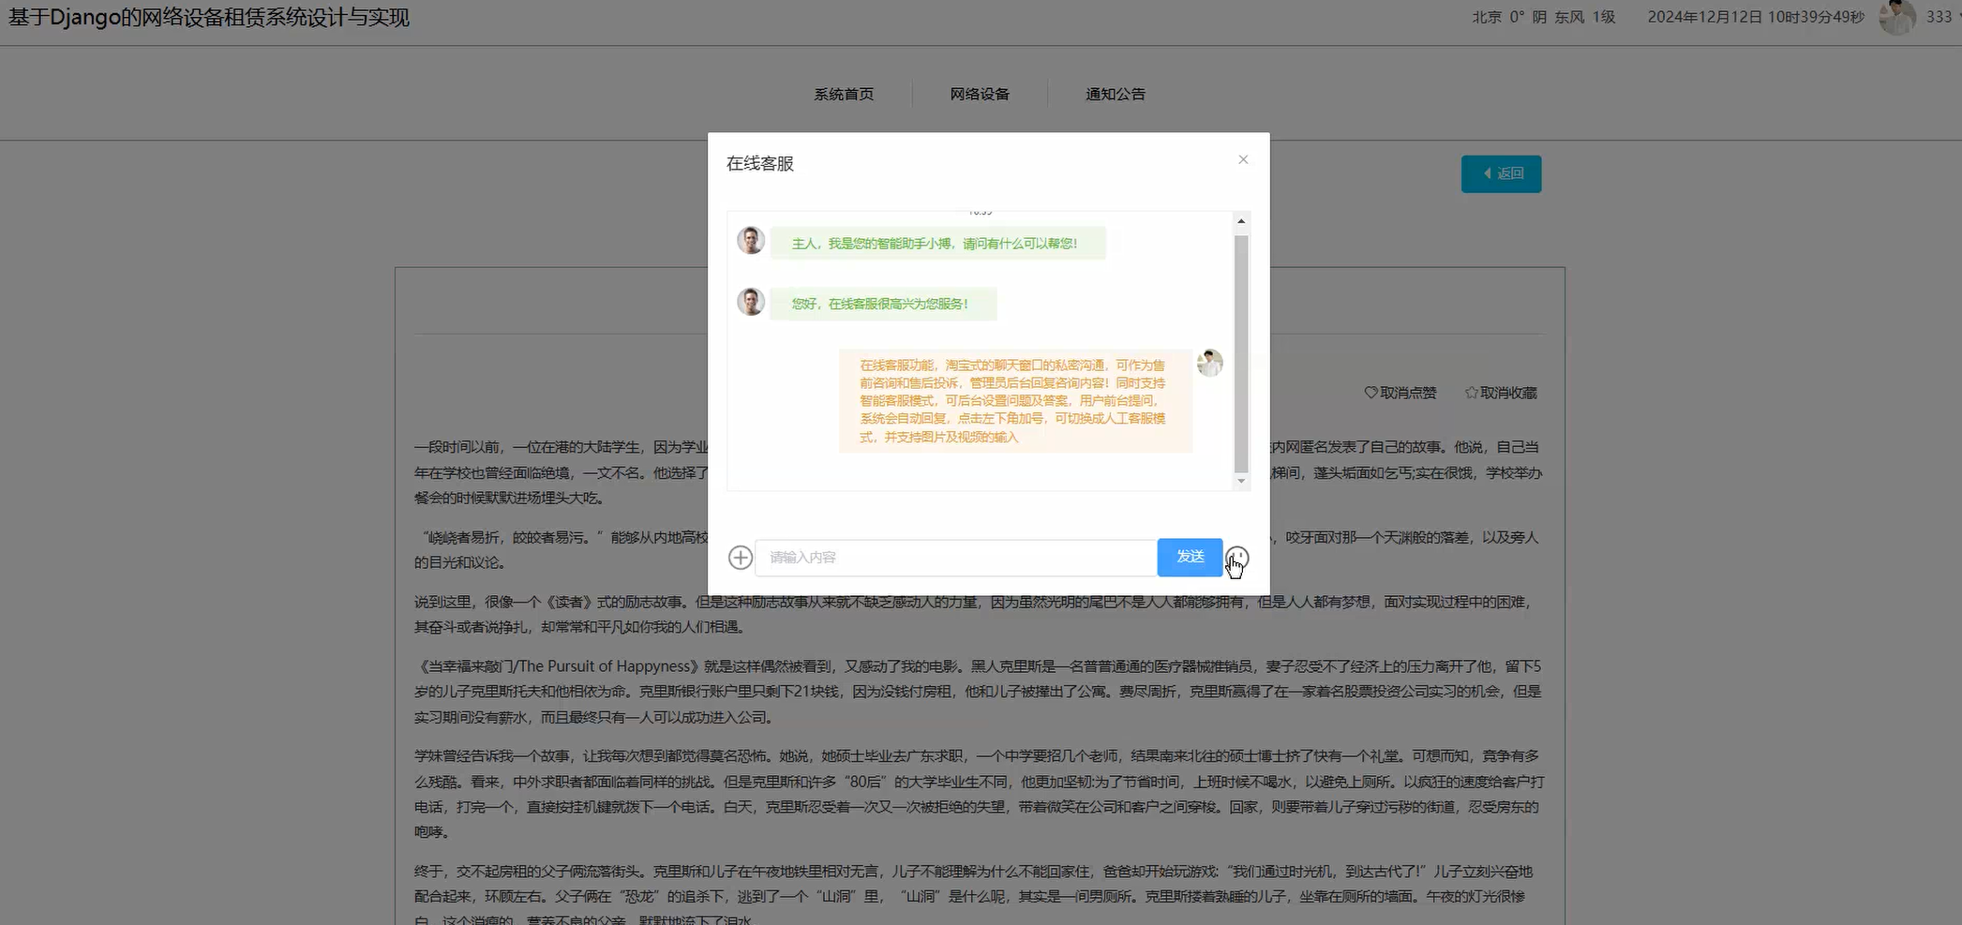Click the up arrow of the chat scrollbar
Screen dimensions: 1962x925
[x=1242, y=219]
